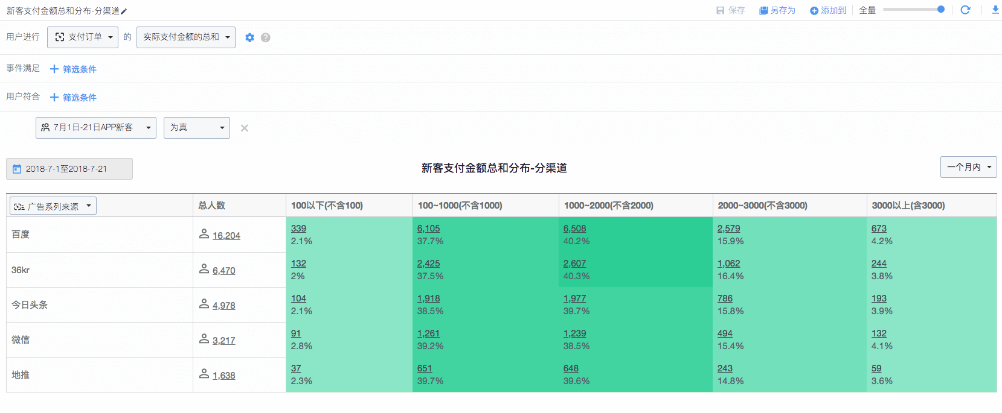Click the plus icon for 事件满足 filter
1002x413 pixels.
pos(54,69)
